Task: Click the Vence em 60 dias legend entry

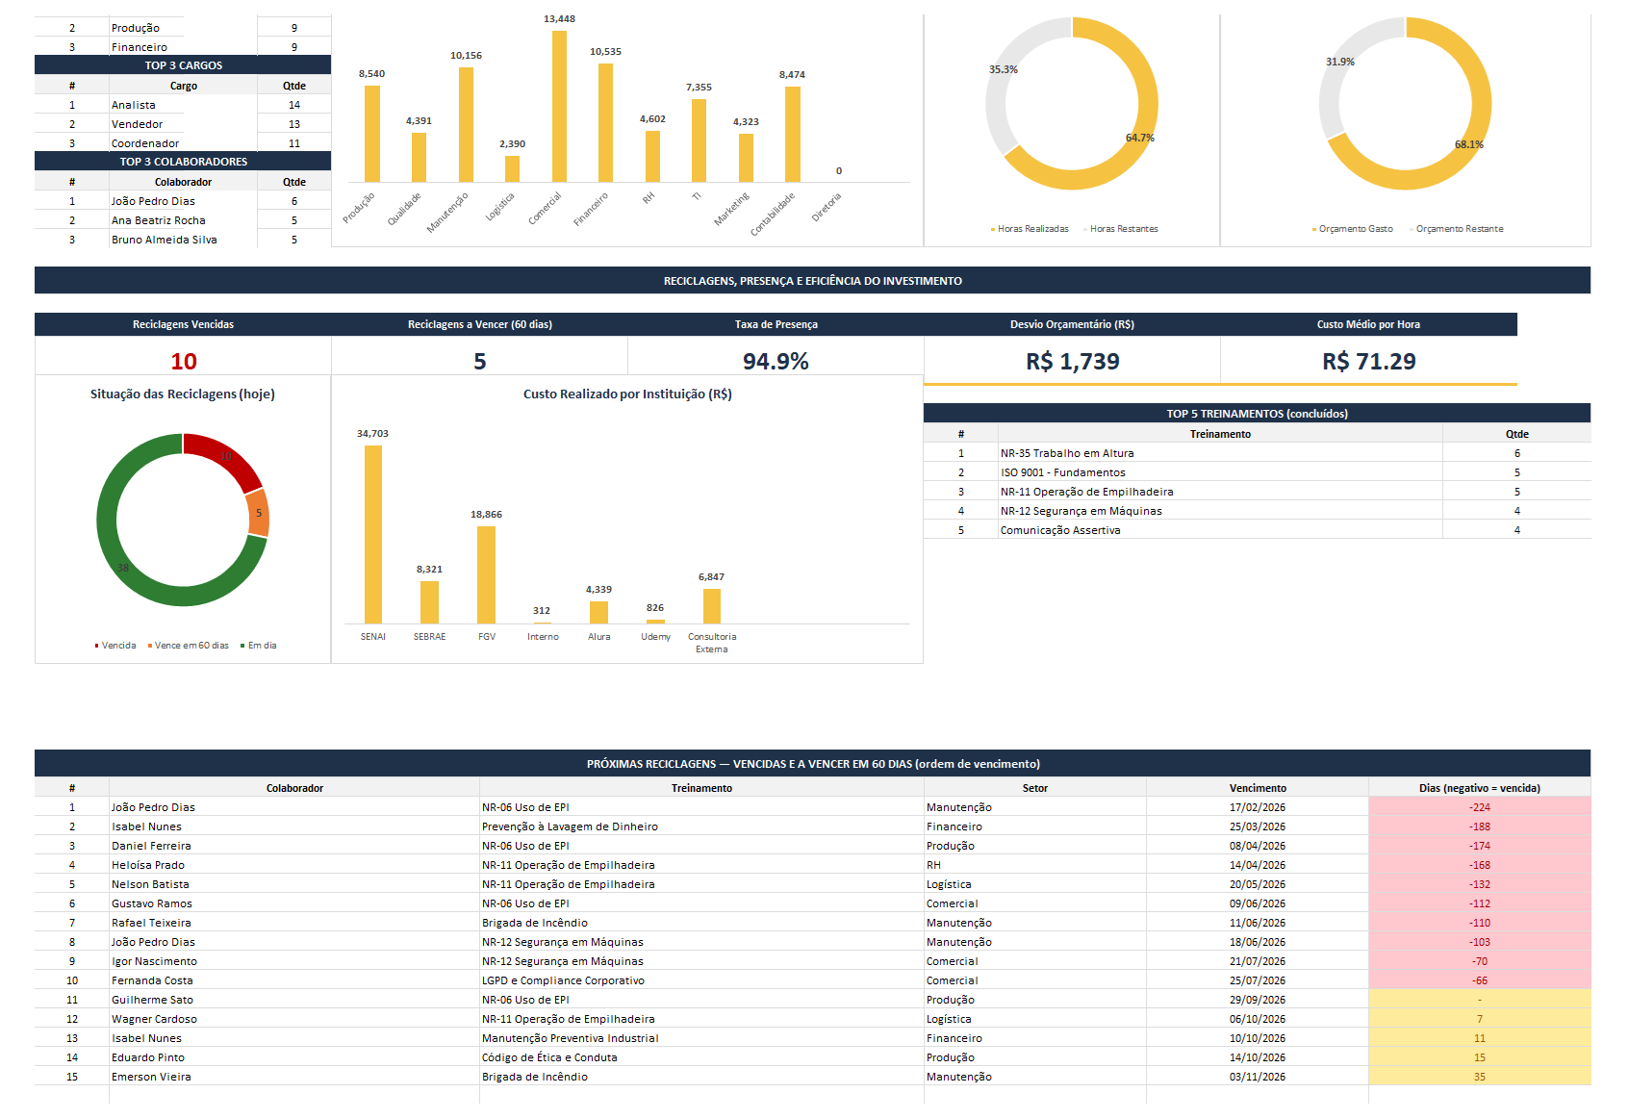Action: [x=189, y=646]
